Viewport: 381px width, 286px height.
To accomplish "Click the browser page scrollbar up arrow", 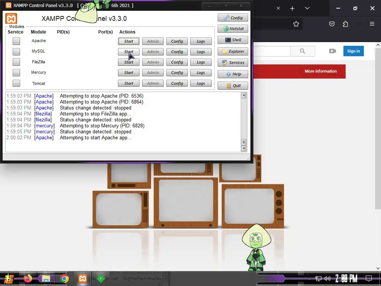I will [378, 45].
